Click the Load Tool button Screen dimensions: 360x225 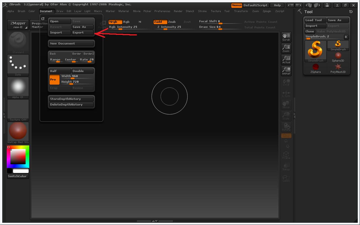coord(316,20)
